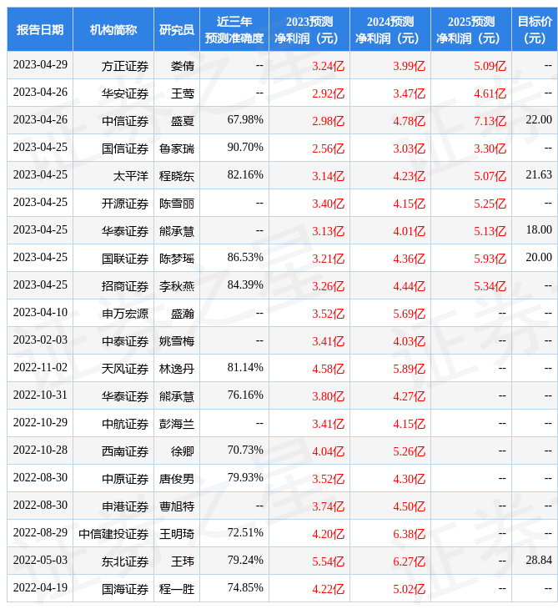Click the 2023-04-29 report date
This screenshot has width=558, height=609.
[x=40, y=64]
